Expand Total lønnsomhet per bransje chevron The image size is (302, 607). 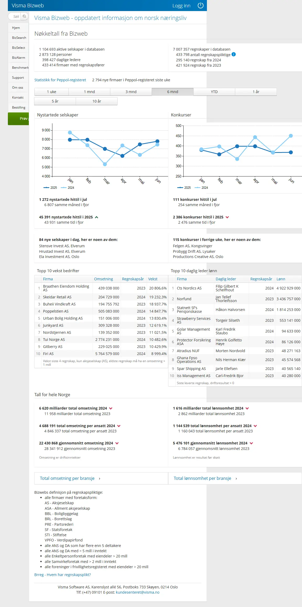point(236,479)
